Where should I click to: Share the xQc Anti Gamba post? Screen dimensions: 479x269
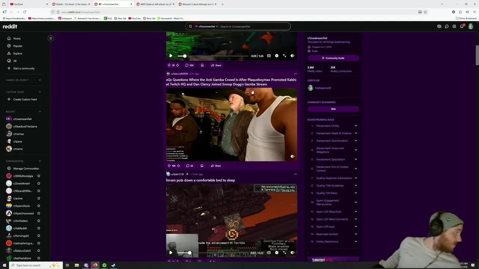click(x=216, y=166)
